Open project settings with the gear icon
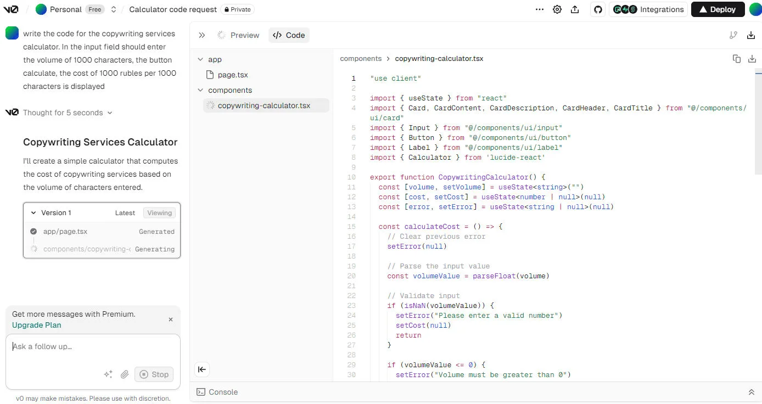762x404 pixels. pos(557,9)
